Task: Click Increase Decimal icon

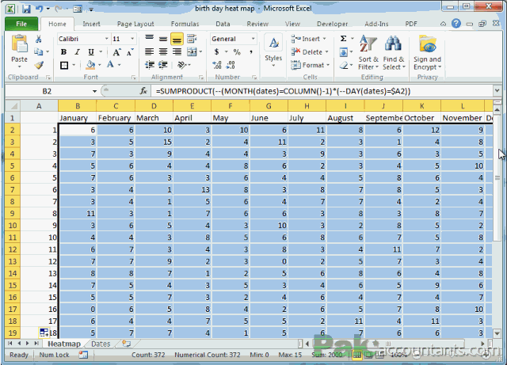Action: click(217, 65)
